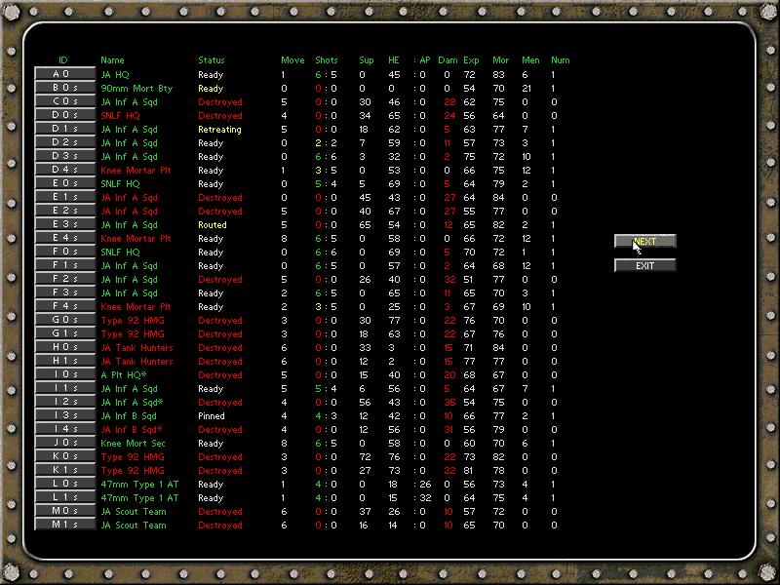Pick unit ID button I 2 s
This screenshot has width=780, height=585.
click(x=65, y=402)
